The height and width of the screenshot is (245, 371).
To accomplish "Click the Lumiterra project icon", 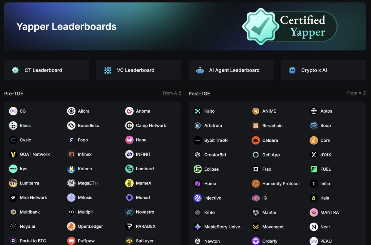I will coord(13,183).
